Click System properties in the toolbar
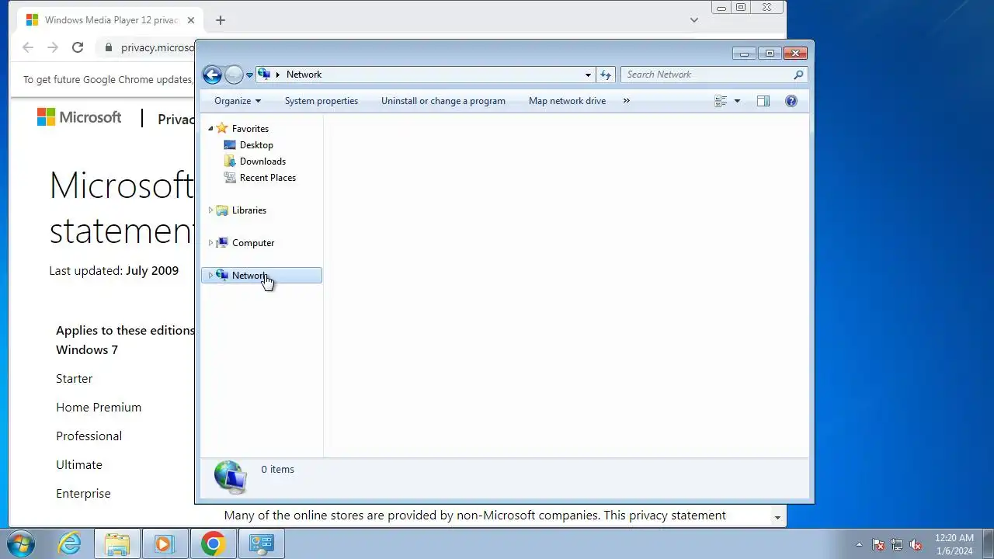The image size is (994, 559). [x=321, y=101]
